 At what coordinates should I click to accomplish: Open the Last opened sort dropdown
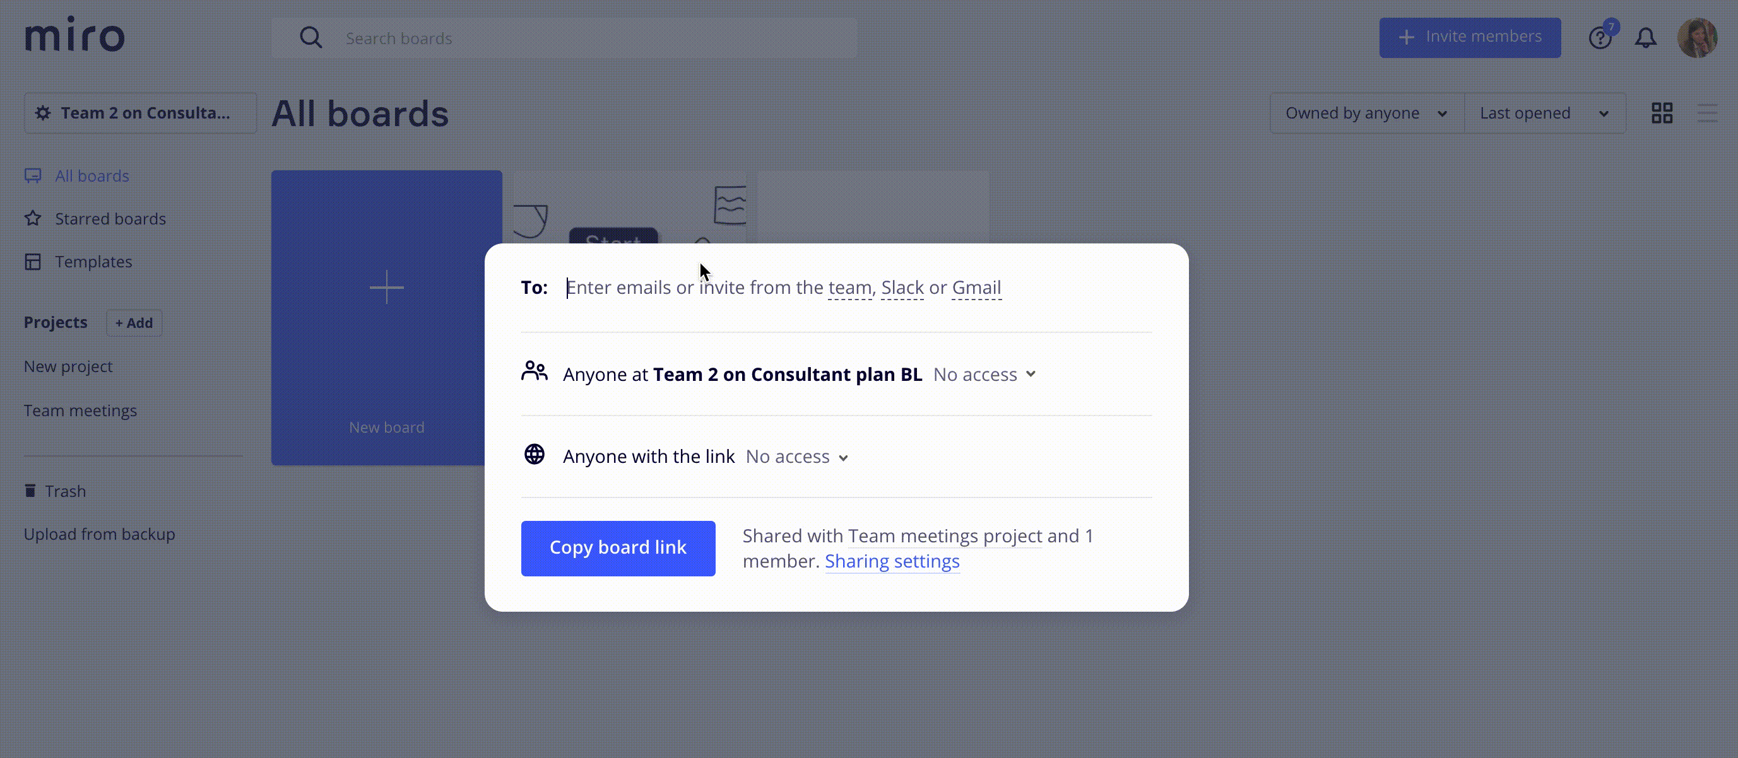point(1544,114)
